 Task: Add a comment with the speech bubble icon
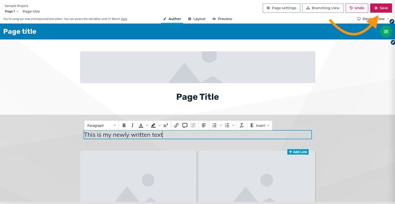point(185,126)
